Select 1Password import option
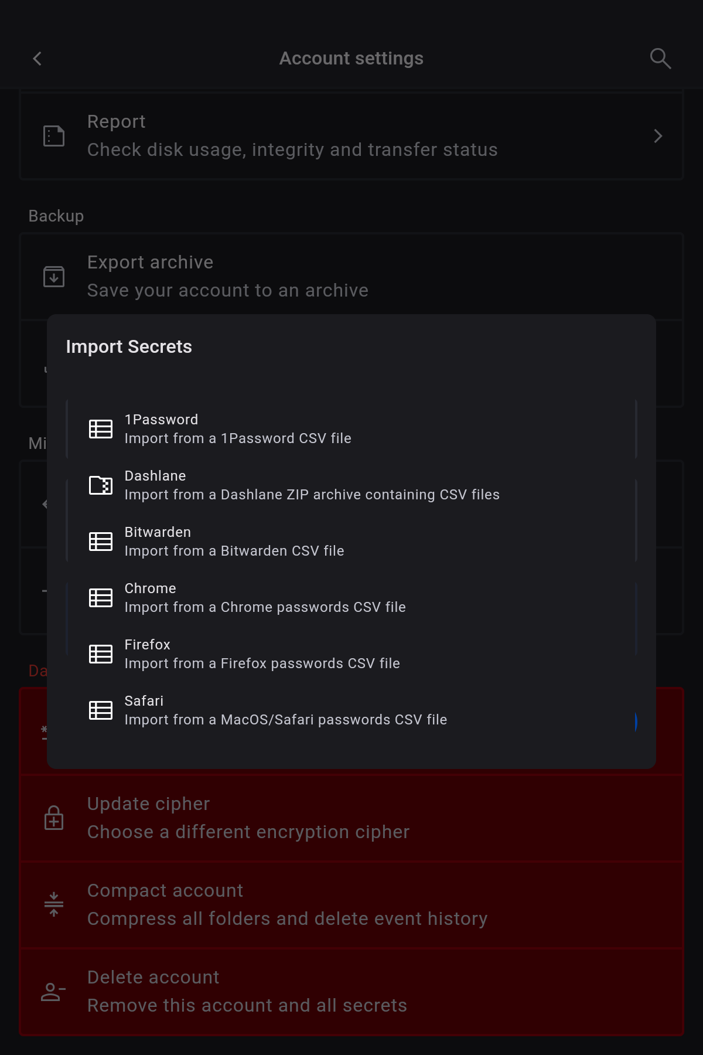 tap(238, 429)
